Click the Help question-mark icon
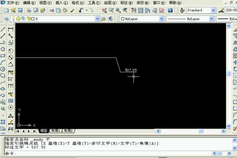 pos(170,10)
